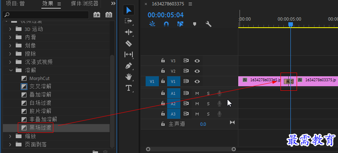Select the Razor tool
Viewport: 338px width, 153px height.
129,44
